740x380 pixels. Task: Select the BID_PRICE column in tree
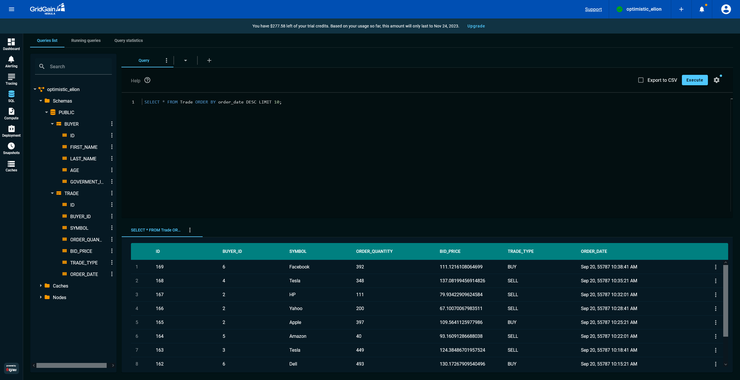click(81, 251)
